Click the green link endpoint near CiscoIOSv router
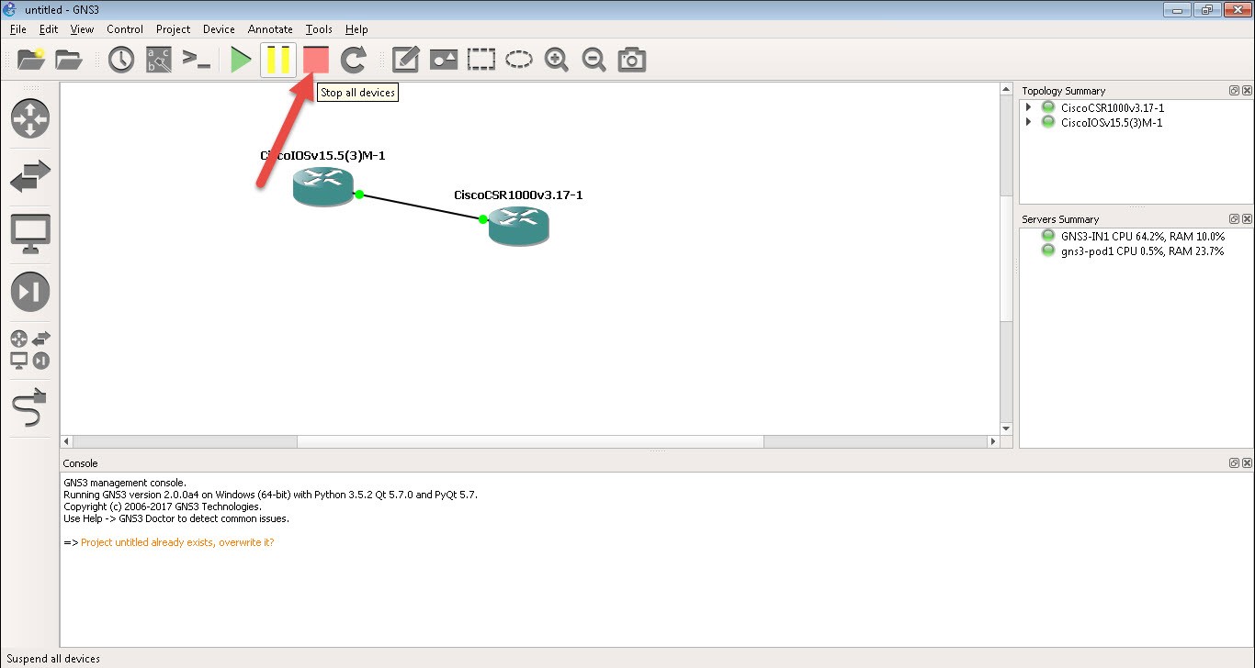The width and height of the screenshot is (1255, 668). click(x=359, y=195)
